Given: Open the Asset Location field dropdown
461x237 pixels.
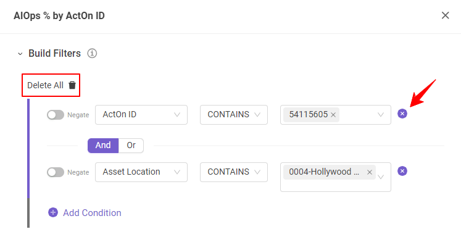Looking at the screenshot, I should click(x=141, y=172).
